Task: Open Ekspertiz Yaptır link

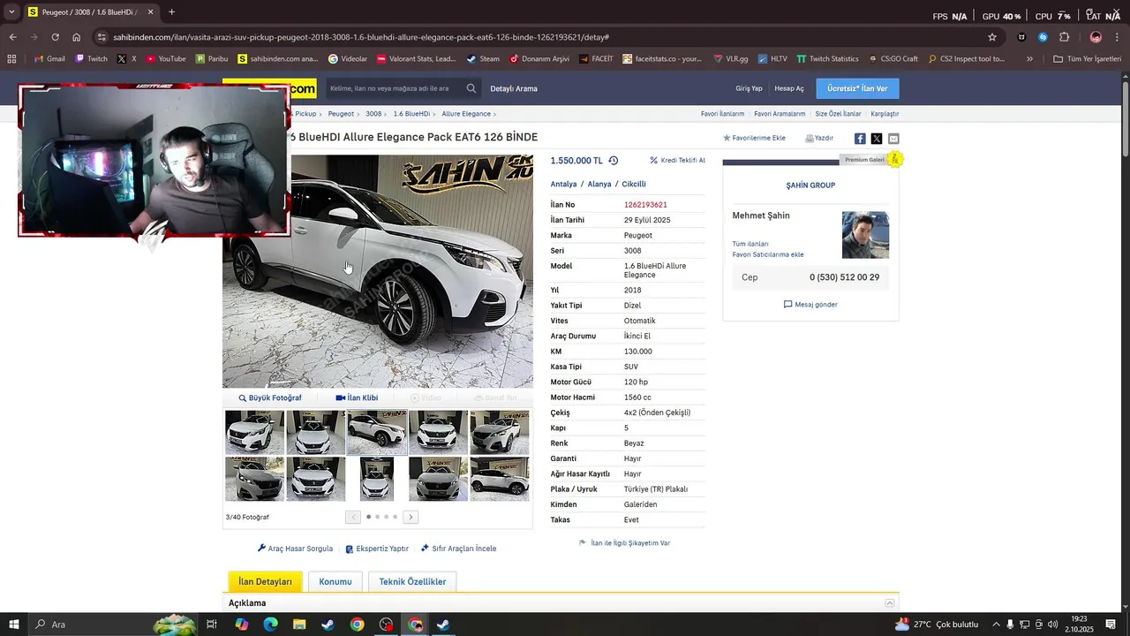Action: point(377,549)
